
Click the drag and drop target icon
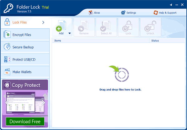click(x=122, y=75)
